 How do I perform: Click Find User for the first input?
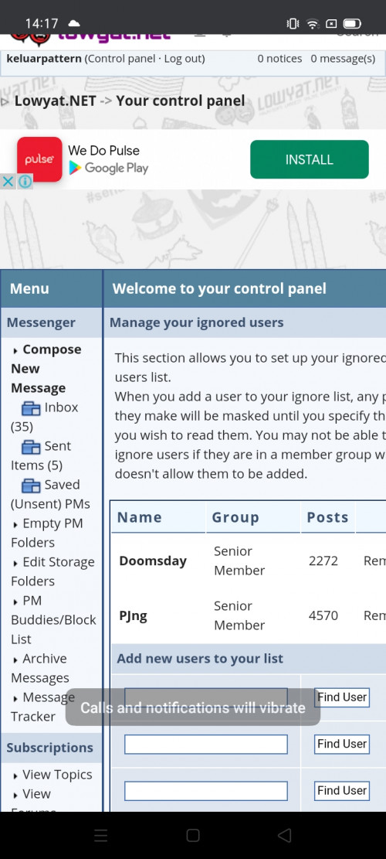click(342, 697)
